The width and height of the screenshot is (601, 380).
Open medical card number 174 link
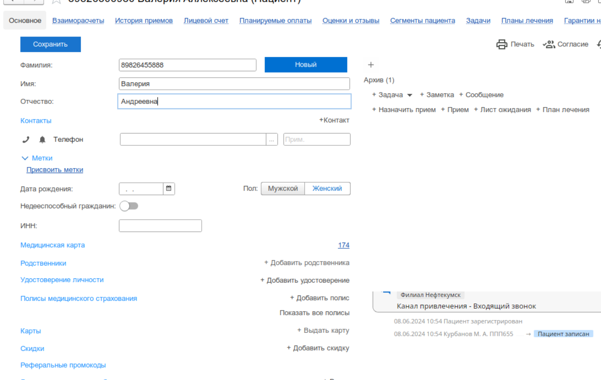click(x=343, y=245)
